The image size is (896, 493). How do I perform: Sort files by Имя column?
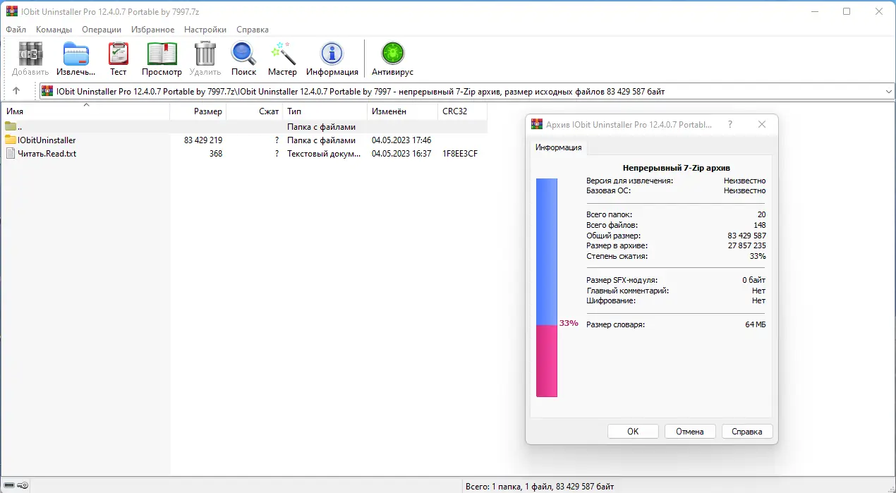[85, 111]
